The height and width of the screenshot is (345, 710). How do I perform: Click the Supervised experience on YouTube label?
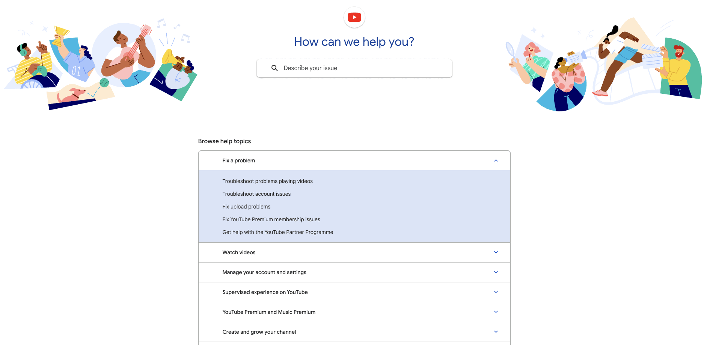click(265, 292)
